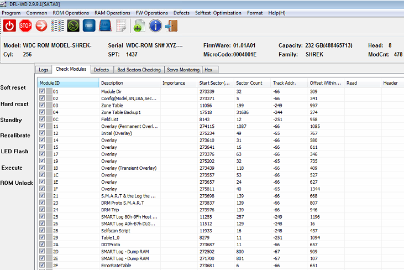Open the Common menu
The width and height of the screenshot is (404, 270).
click(36, 13)
